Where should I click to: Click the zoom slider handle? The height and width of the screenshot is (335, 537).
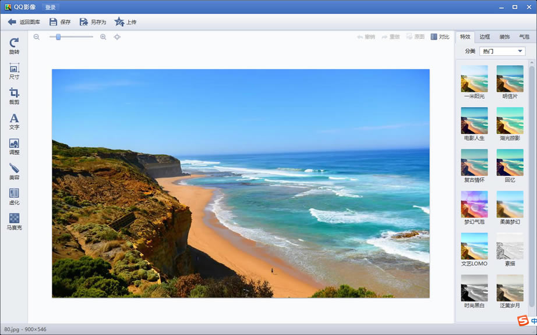[x=58, y=37]
